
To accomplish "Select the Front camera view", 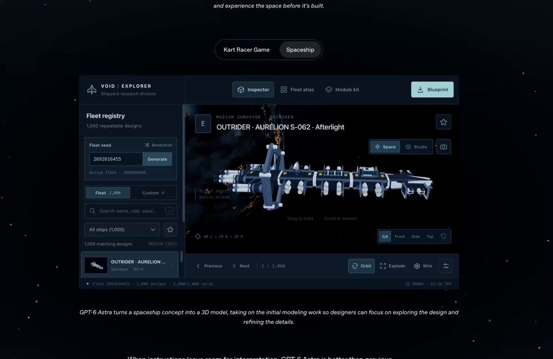I will [400, 236].
